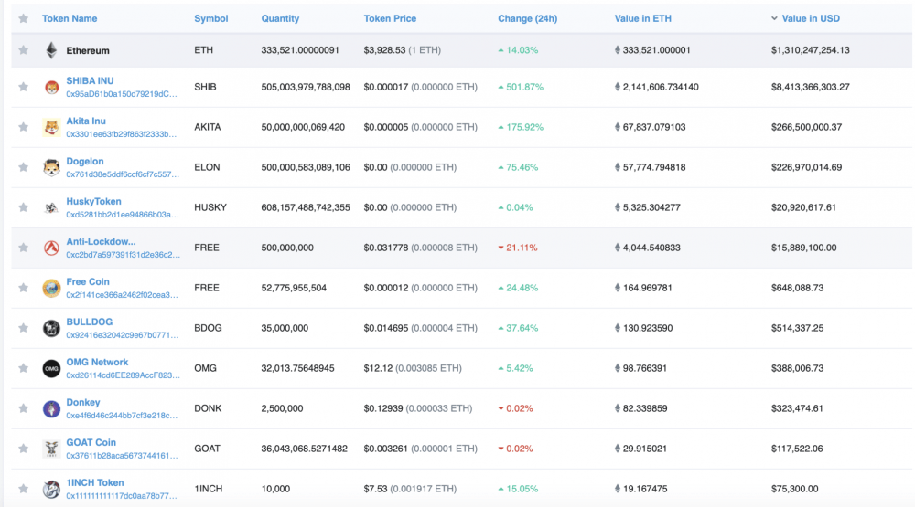915x507 pixels.
Task: Select the AKITA symbol cell
Action: pos(207,127)
